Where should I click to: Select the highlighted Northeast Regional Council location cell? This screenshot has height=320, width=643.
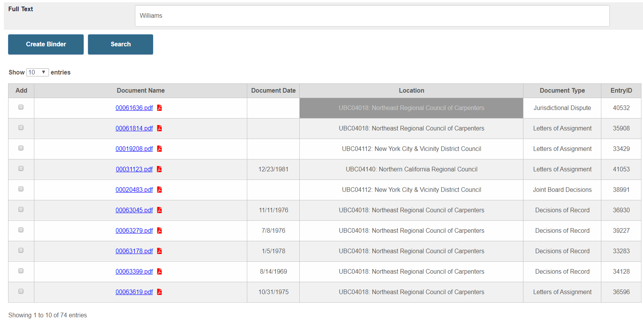411,108
